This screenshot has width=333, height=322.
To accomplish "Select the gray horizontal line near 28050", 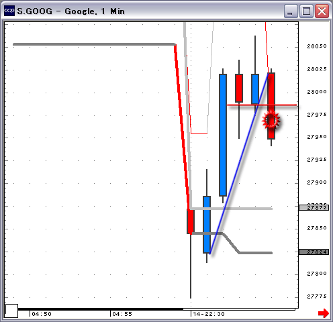I will [94, 44].
